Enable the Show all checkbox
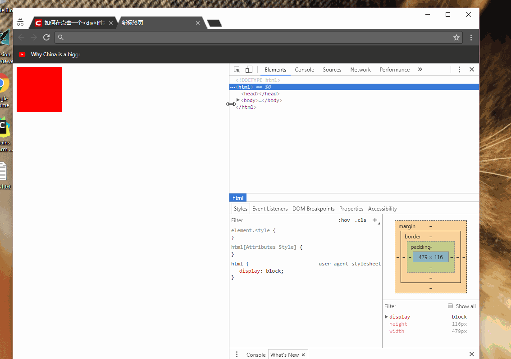The image size is (511, 359). point(450,306)
